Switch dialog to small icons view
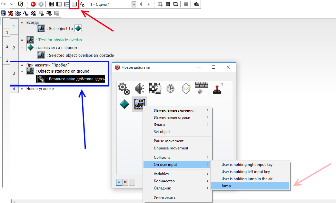336x203 pixels. 125,182
